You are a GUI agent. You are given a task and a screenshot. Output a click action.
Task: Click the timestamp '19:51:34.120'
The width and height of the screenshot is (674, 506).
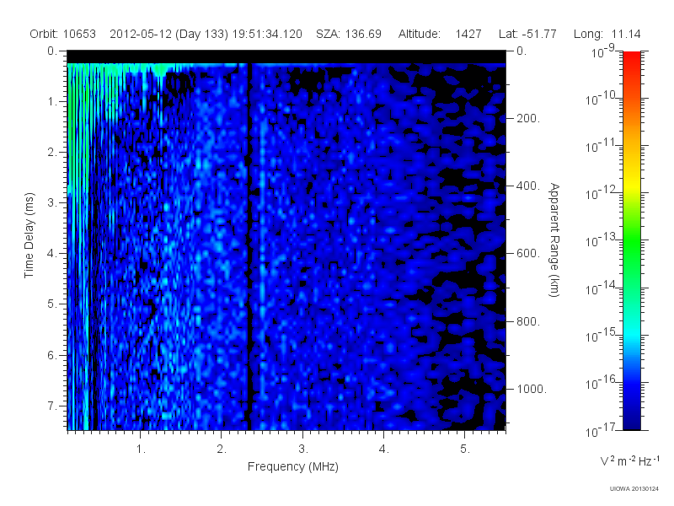[x=267, y=34]
